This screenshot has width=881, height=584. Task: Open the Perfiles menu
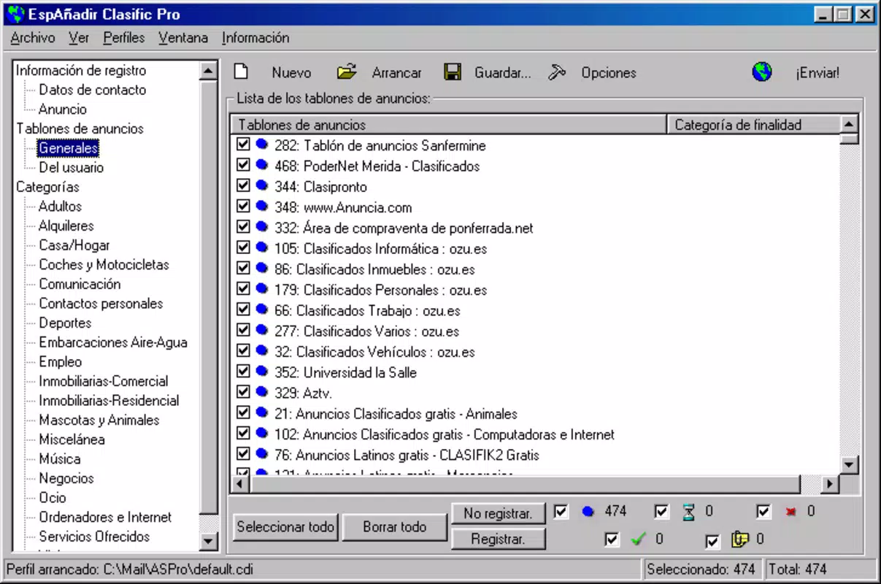(124, 38)
